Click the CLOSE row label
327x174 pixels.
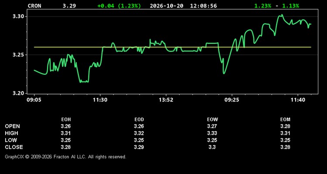click(x=14, y=147)
